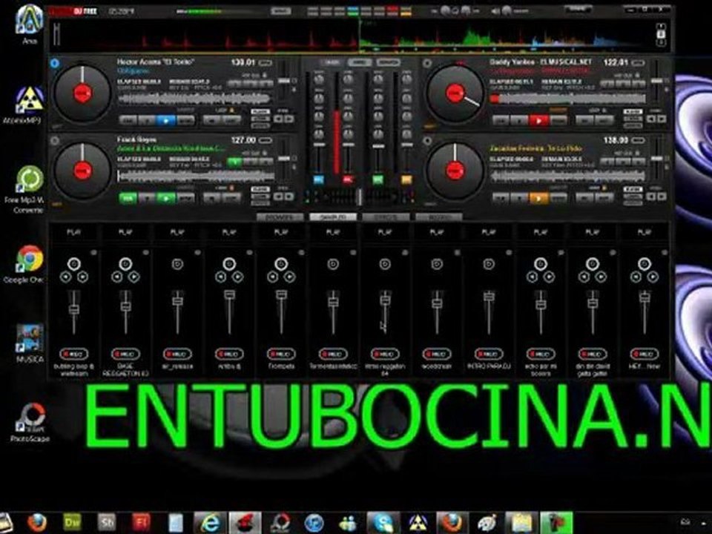
Task: Switch to the Effects tab
Action: [386, 217]
